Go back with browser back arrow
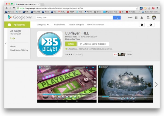 coord(7,8)
